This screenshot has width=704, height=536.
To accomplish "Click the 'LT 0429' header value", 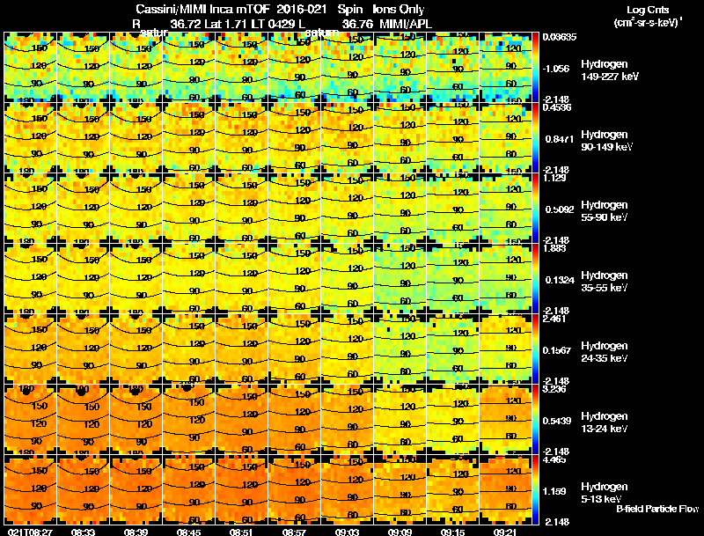I will pos(273,25).
